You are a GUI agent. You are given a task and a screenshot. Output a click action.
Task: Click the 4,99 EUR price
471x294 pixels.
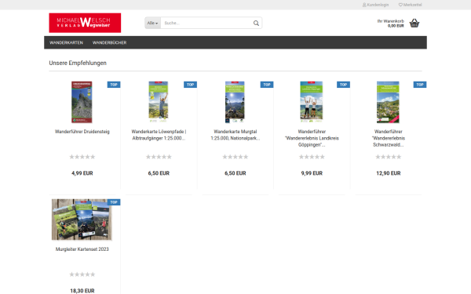[x=82, y=173]
